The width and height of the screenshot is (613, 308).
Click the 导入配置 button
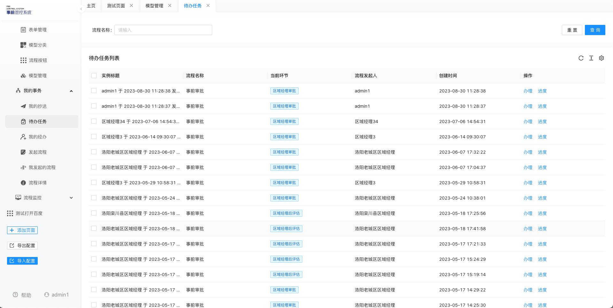point(22,261)
